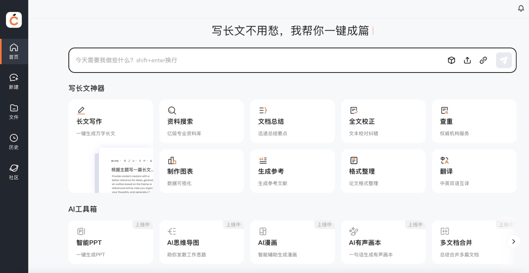Click the cube icon in input box
Image resolution: width=529 pixels, height=273 pixels.
pos(451,60)
